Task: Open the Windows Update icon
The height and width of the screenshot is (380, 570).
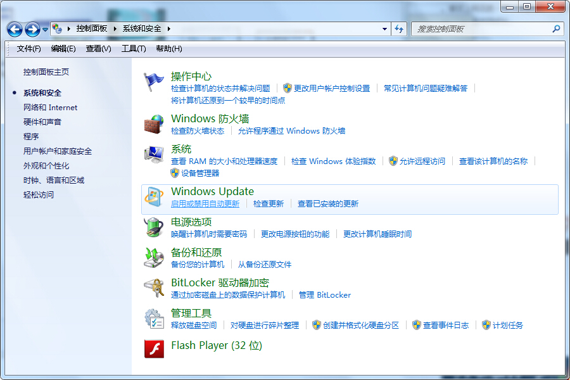Action: pos(154,197)
